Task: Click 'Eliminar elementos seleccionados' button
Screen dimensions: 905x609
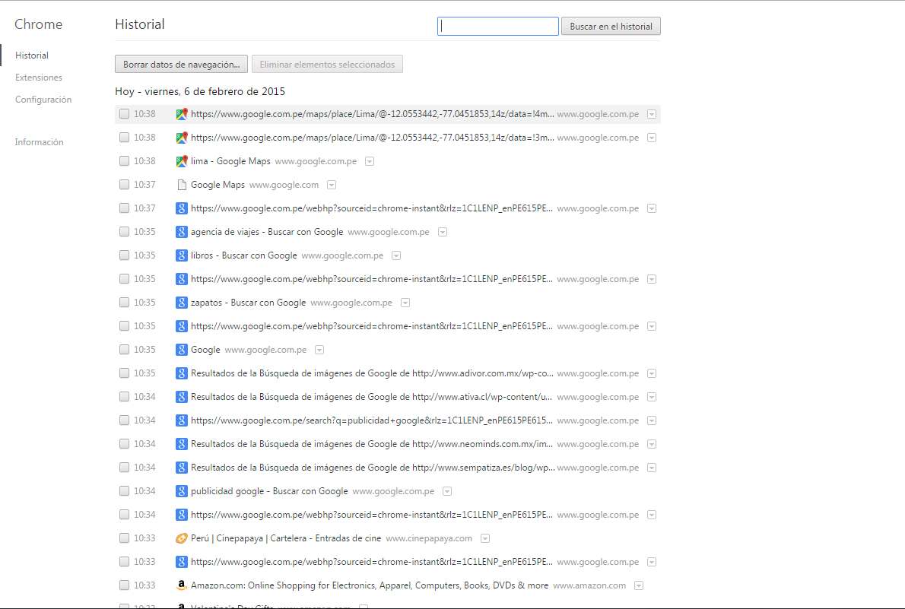Action: (x=327, y=64)
